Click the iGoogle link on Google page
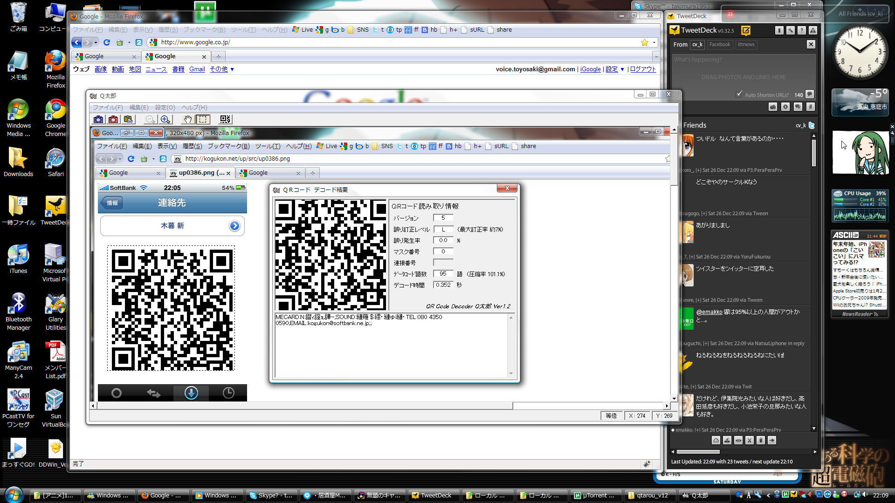This screenshot has width=895, height=503. click(x=590, y=69)
